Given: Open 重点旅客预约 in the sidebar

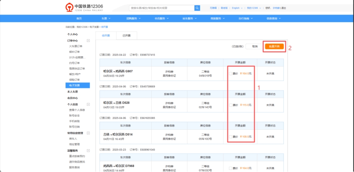Looking at the screenshot, I should (x=77, y=156).
